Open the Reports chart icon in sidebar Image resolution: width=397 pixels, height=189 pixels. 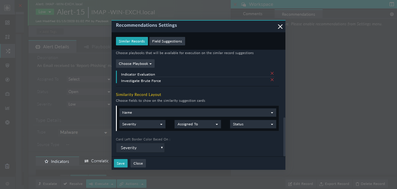(7, 108)
